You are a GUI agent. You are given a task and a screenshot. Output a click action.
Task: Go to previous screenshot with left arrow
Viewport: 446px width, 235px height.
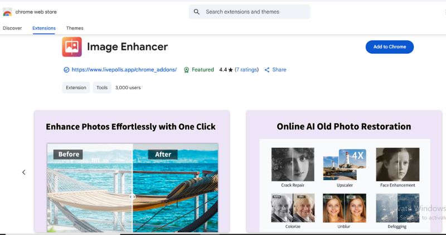click(24, 172)
